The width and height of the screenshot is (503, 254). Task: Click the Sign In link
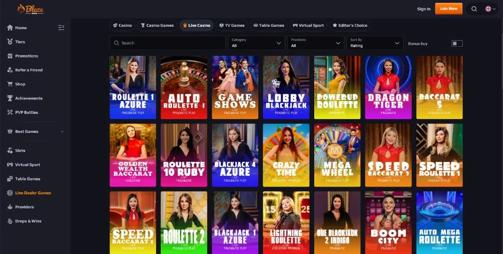tap(424, 9)
